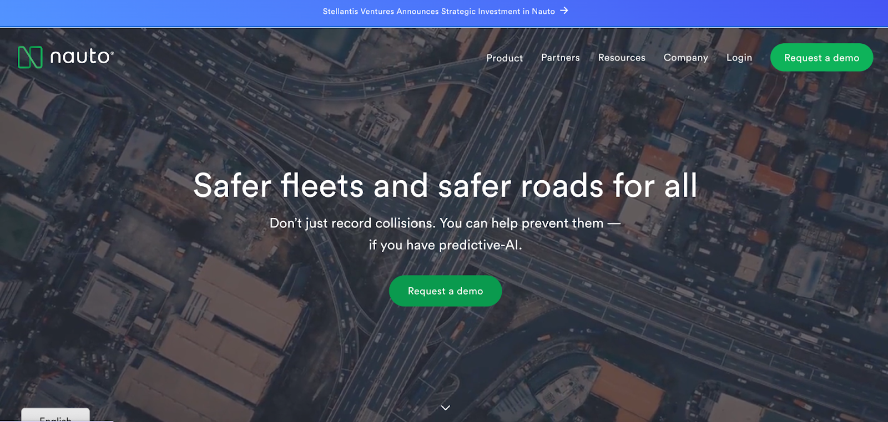
Task: Click Request a demo in the header
Action: (821, 58)
